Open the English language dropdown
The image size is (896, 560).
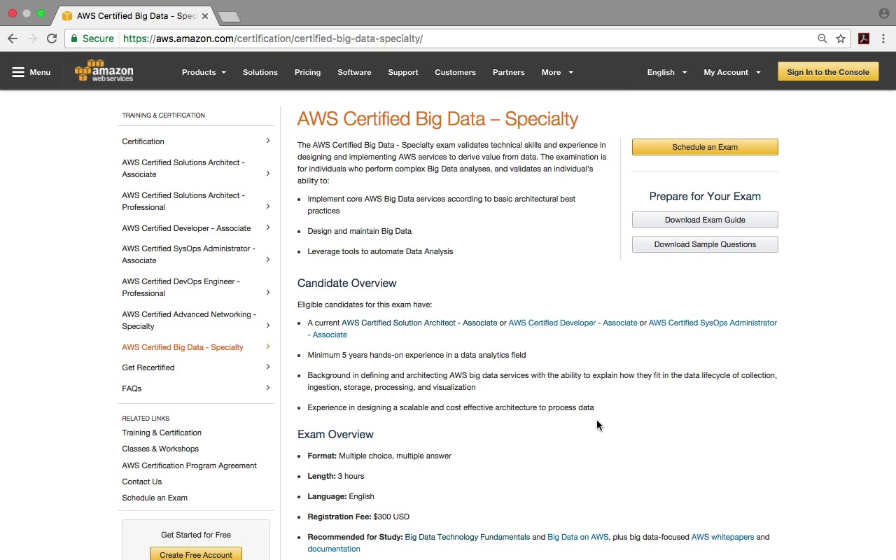pyautogui.click(x=666, y=72)
